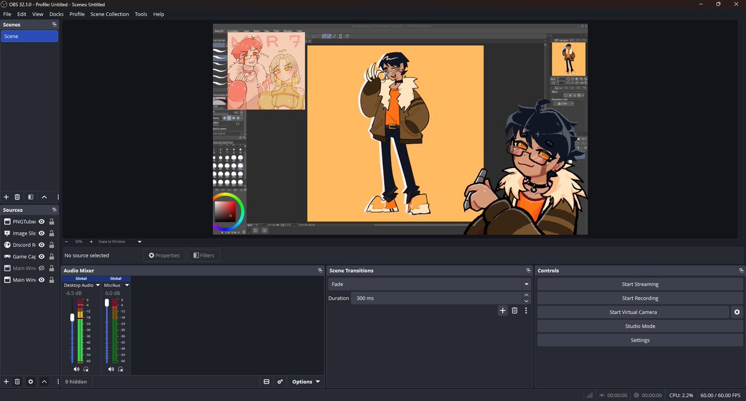Click Start Streaming
This screenshot has height=401, width=746.
click(640, 284)
